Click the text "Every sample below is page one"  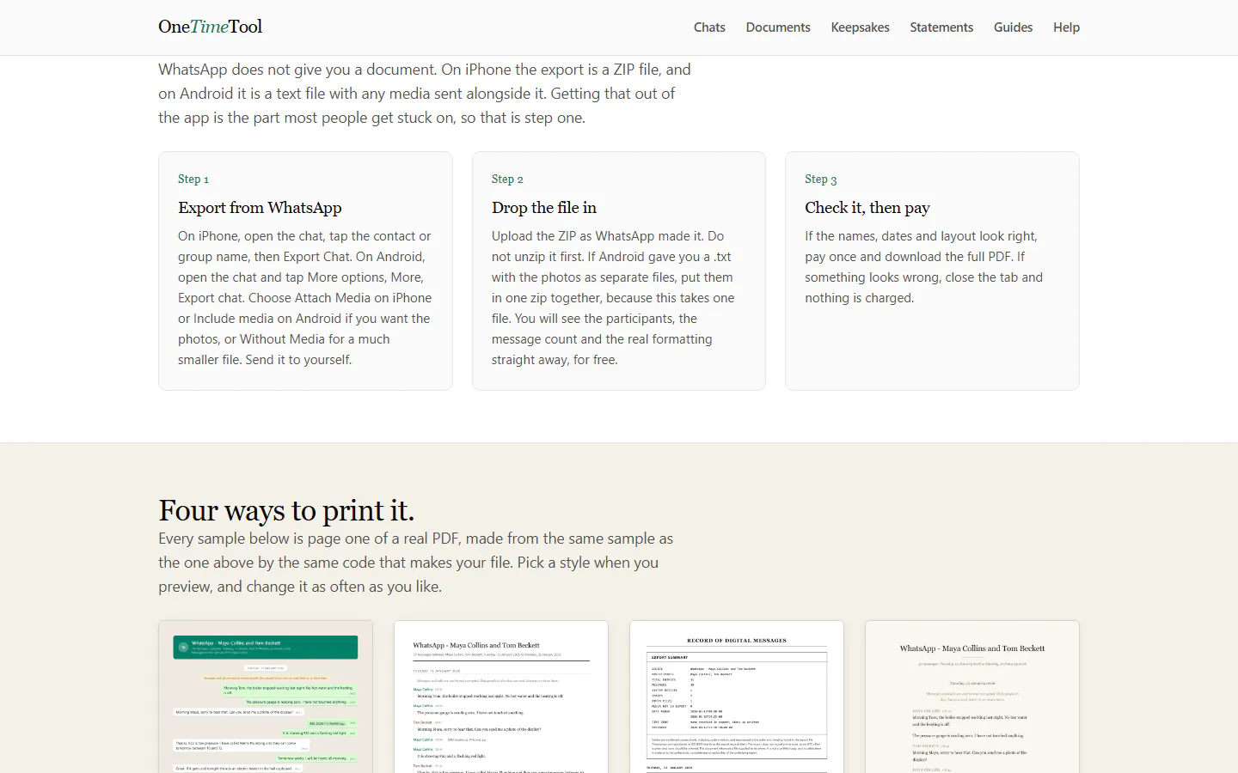(416, 563)
